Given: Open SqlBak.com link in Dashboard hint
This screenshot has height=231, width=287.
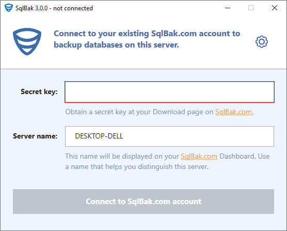Looking at the screenshot, I should 199,156.
